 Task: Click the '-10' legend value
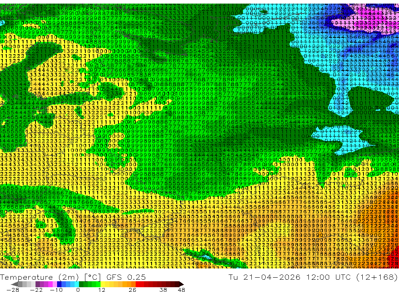[x=56, y=290]
